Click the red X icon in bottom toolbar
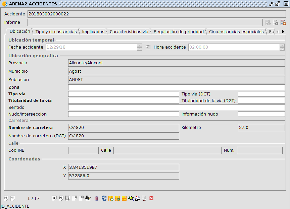290x209 pixels. (151, 198)
